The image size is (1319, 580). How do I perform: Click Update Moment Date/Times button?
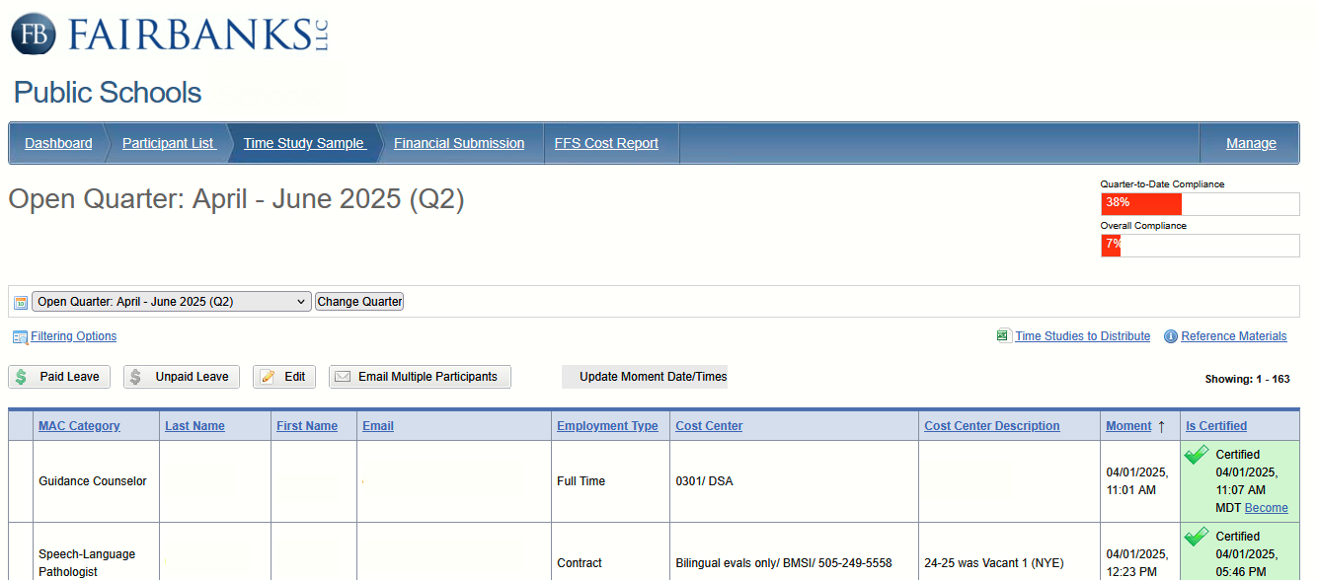(645, 377)
